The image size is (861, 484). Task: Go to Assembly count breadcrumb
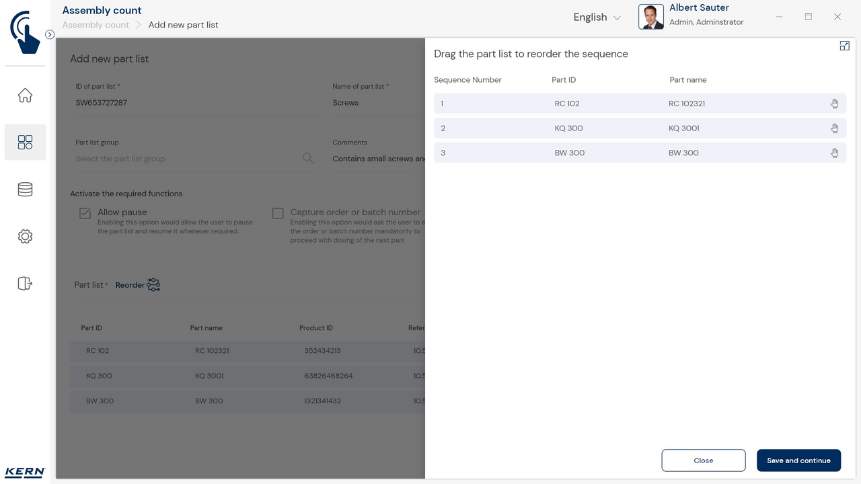96,25
